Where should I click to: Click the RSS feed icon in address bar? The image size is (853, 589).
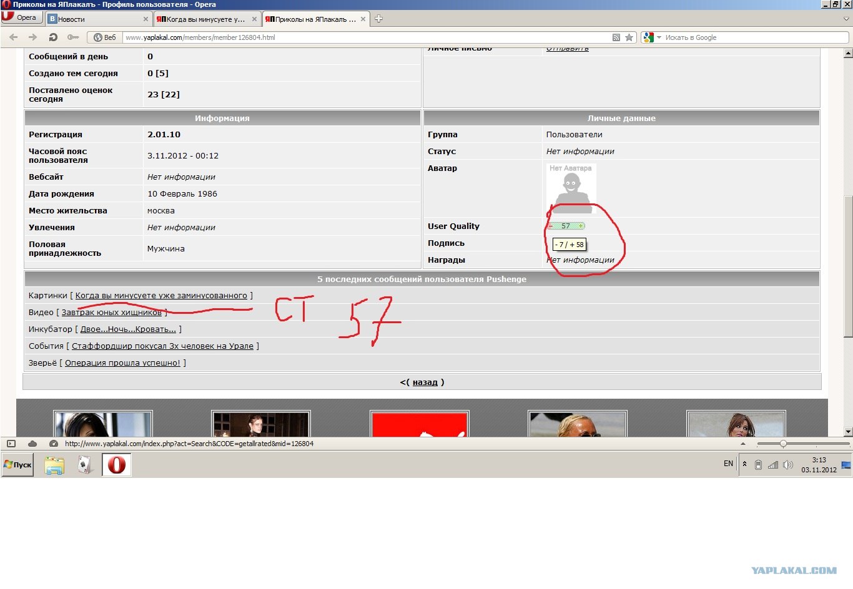click(616, 37)
